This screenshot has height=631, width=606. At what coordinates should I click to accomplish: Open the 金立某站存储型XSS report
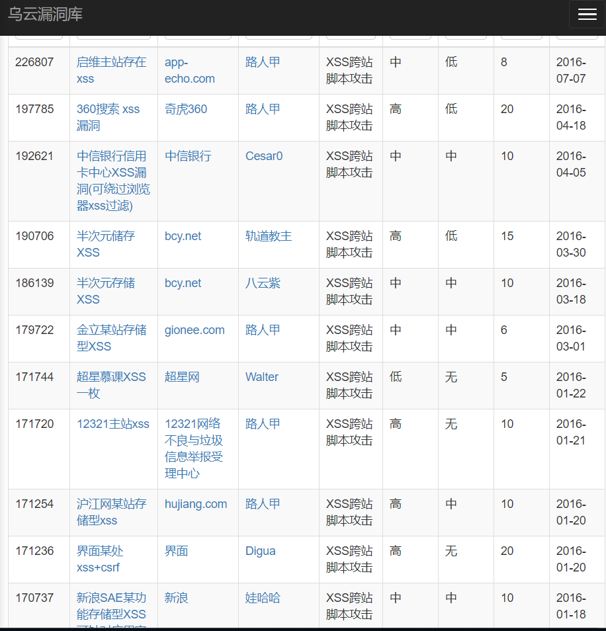coord(111,338)
